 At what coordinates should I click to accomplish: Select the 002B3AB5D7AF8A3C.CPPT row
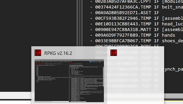pos(137,2)
